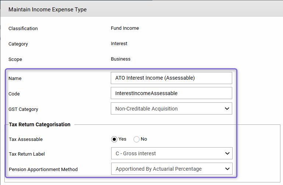Viewport: 283px width, 185px height.
Task: Click the Fund Income classification value
Action: 125,28
